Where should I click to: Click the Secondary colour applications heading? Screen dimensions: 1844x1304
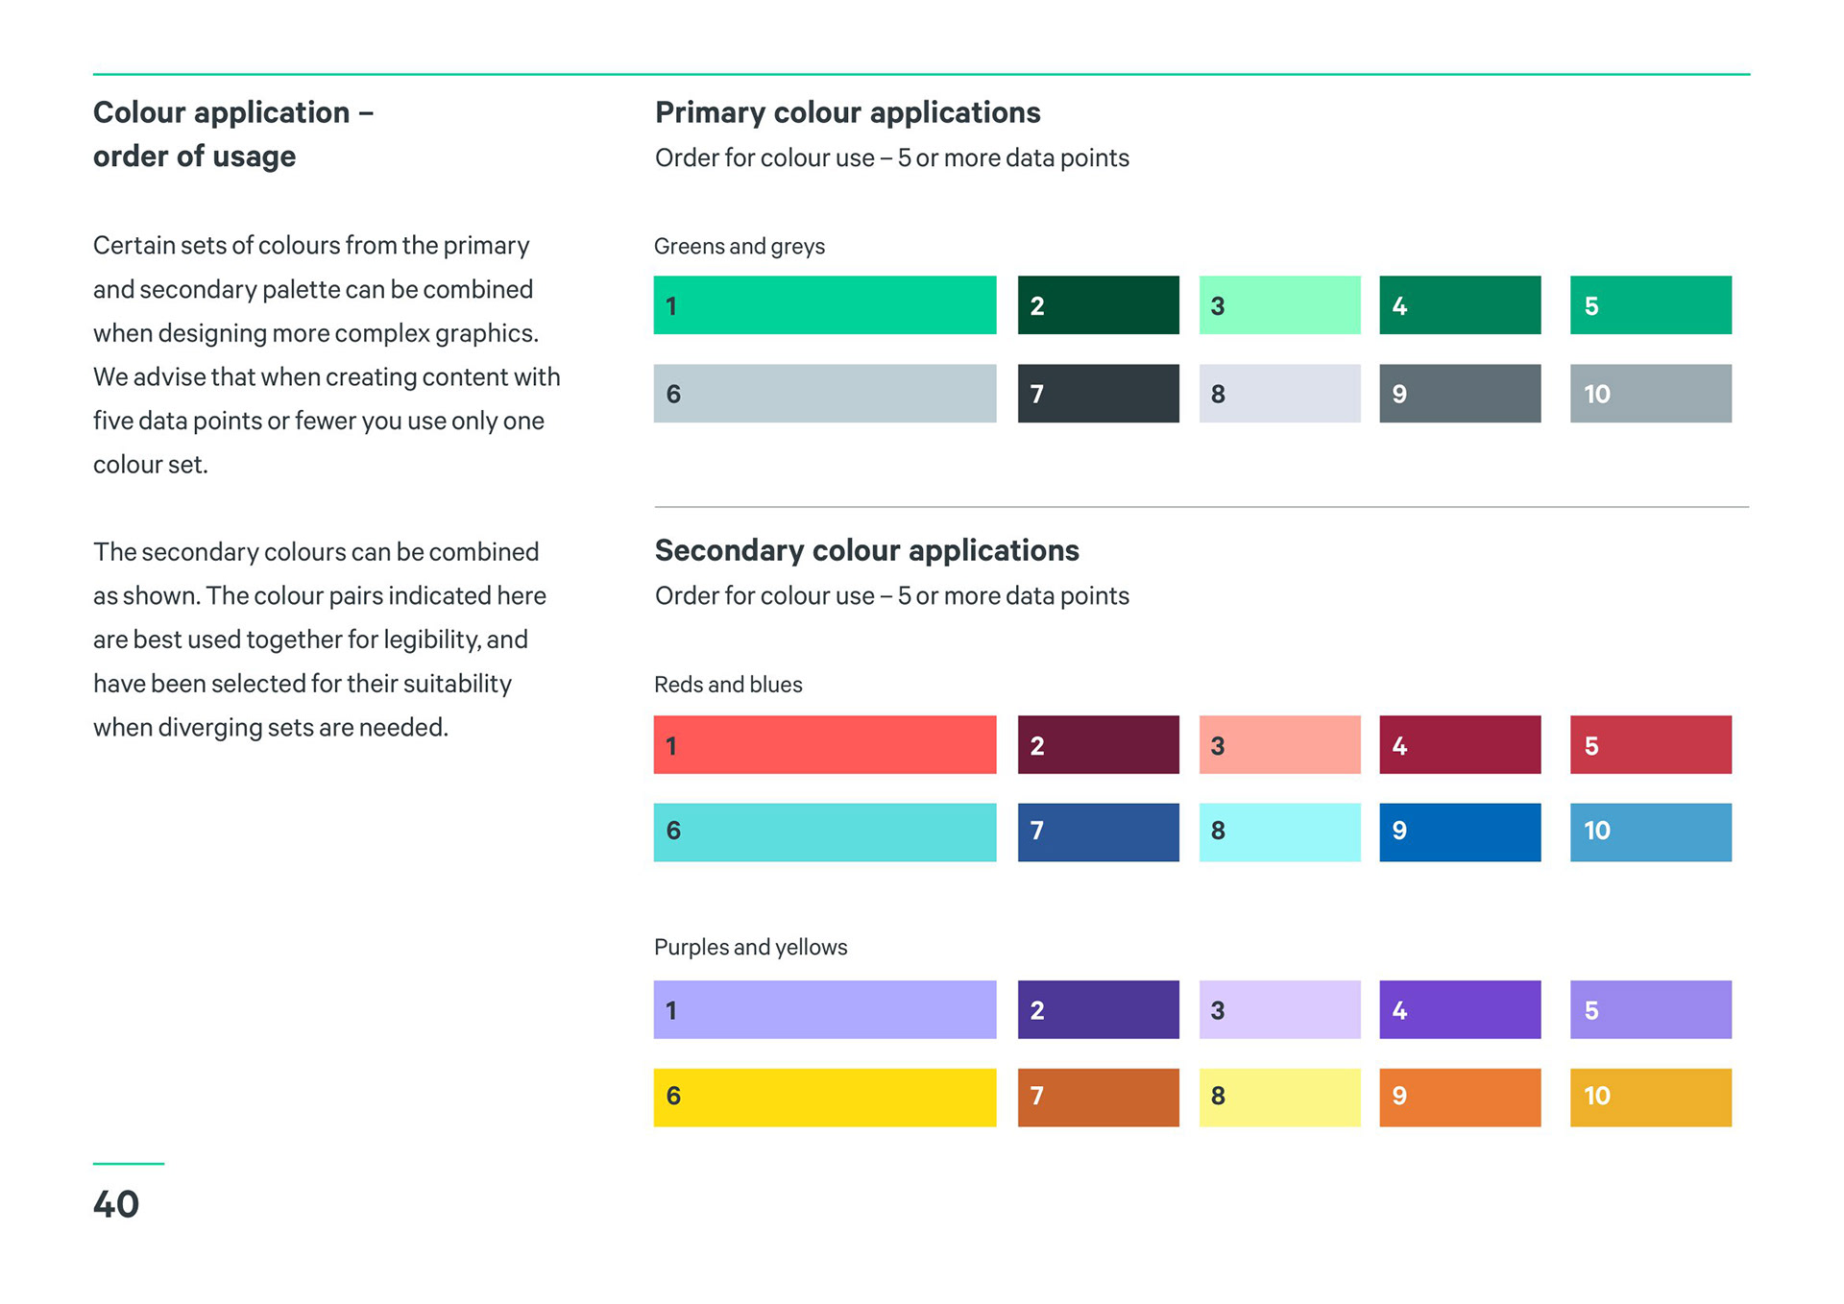click(866, 550)
